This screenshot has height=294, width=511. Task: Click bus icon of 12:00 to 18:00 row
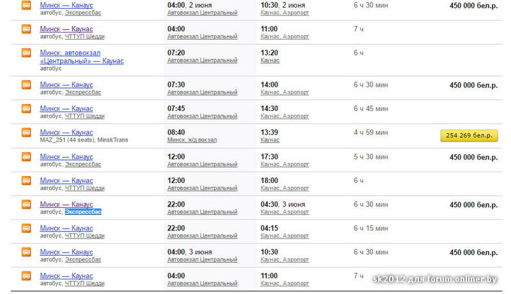pyautogui.click(x=26, y=180)
